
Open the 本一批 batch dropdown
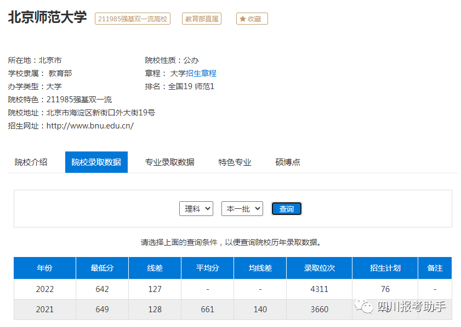pos(242,208)
